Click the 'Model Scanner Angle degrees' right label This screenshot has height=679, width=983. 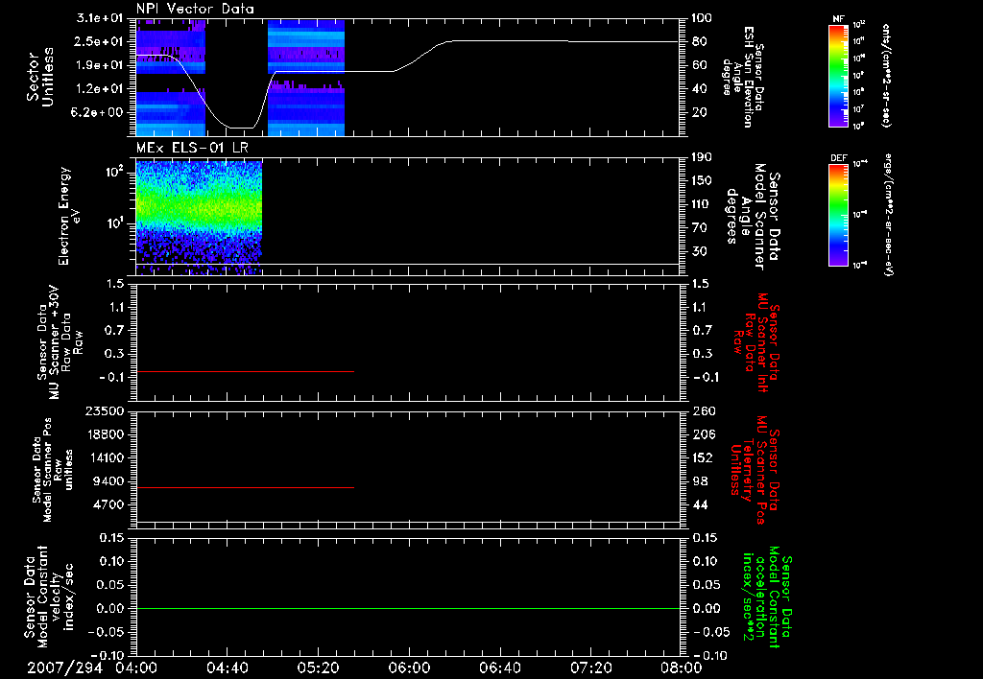755,217
